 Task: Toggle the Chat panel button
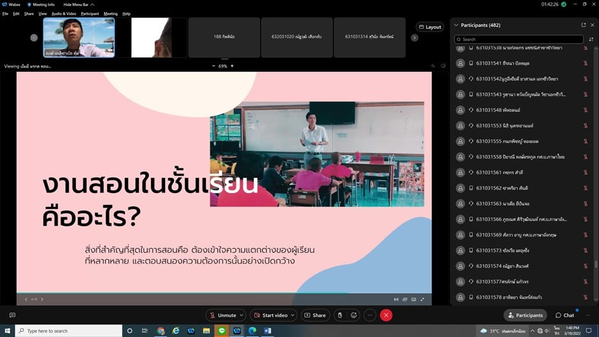[565, 315]
